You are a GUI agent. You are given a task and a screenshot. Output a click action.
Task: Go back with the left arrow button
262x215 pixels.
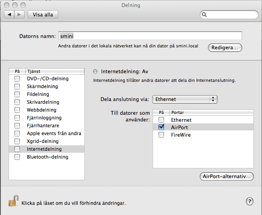(x=9, y=14)
